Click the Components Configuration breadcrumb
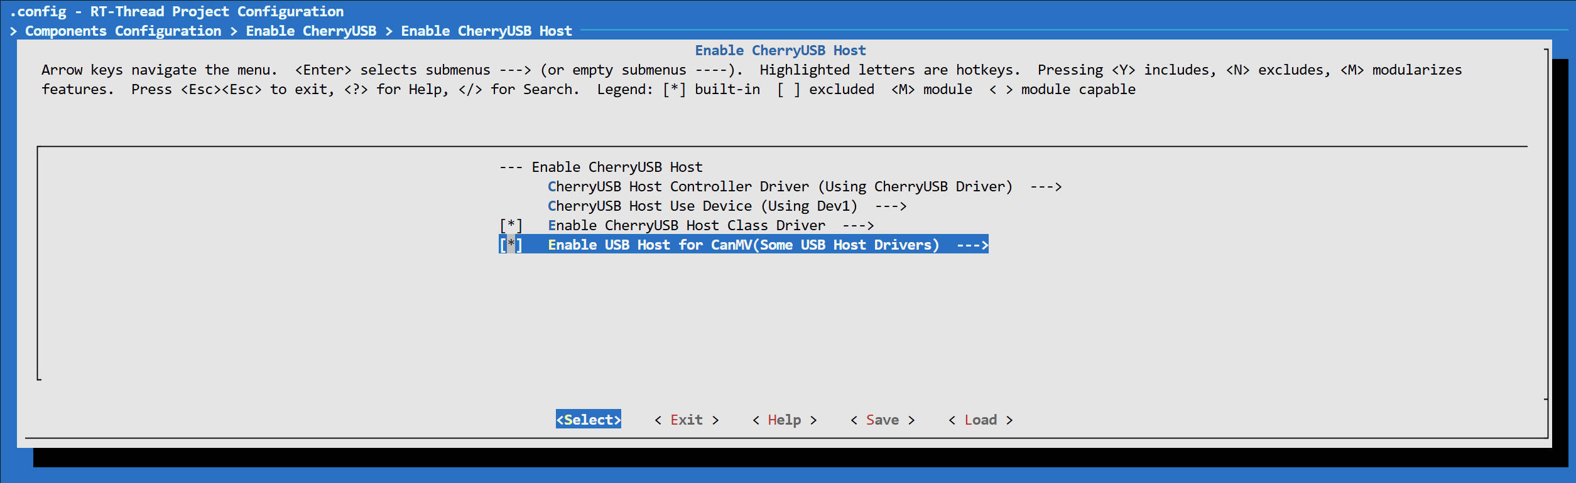This screenshot has width=1576, height=483. (123, 31)
